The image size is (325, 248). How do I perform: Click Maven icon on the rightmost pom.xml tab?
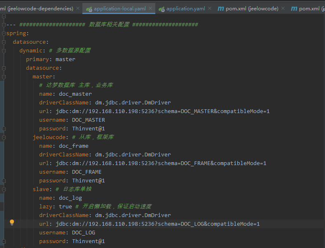coord(294,9)
